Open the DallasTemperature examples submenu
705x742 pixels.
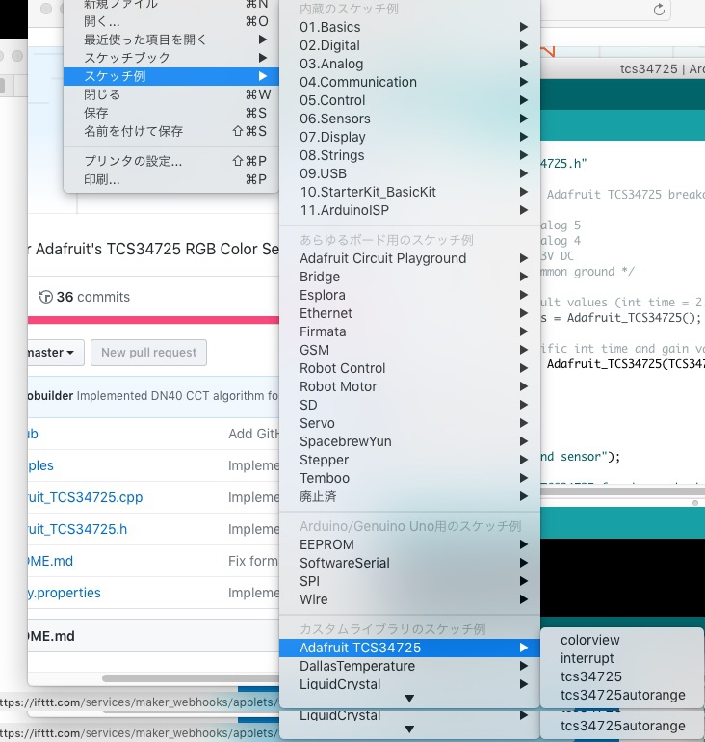point(409,666)
